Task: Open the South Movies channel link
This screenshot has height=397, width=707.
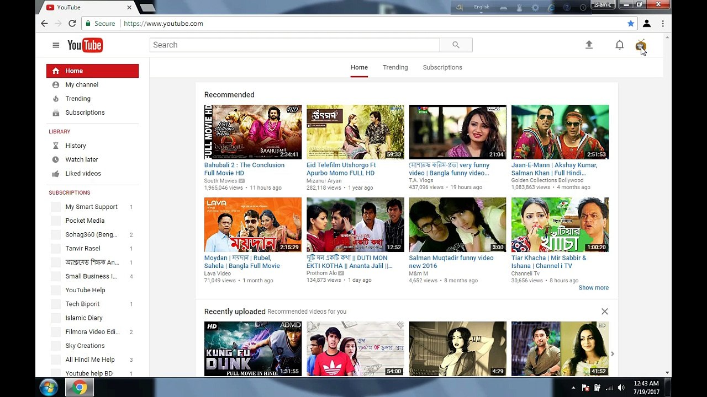Action: [220, 181]
